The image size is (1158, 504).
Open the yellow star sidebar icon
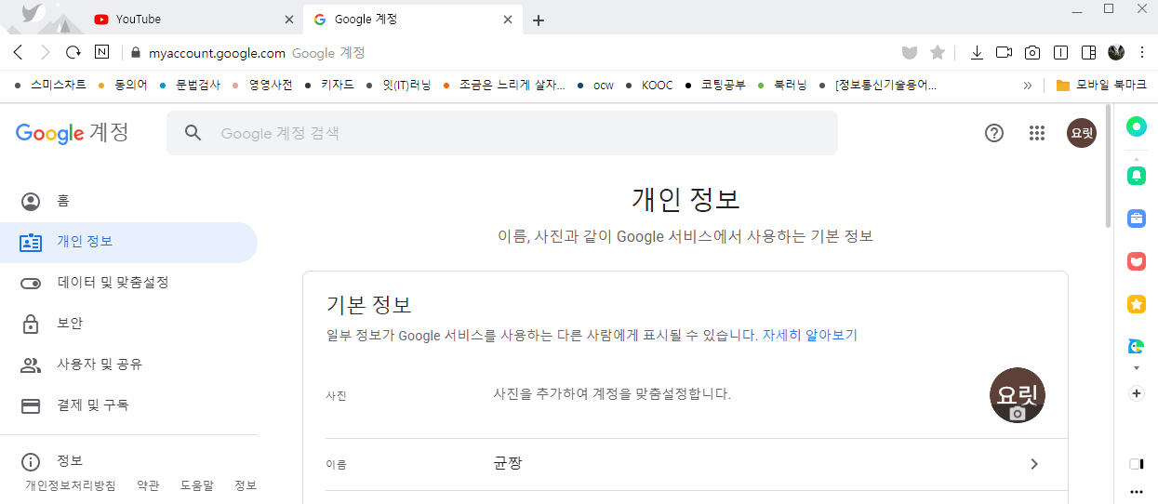(1136, 304)
